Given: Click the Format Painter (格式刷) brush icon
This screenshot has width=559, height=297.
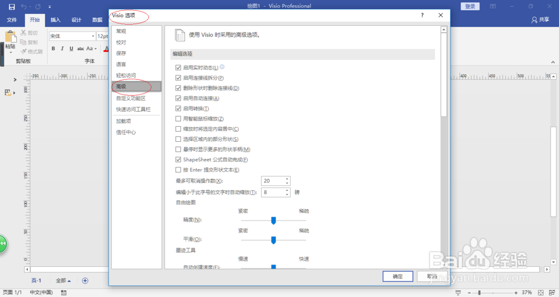Looking at the screenshot, I should 23,51.
